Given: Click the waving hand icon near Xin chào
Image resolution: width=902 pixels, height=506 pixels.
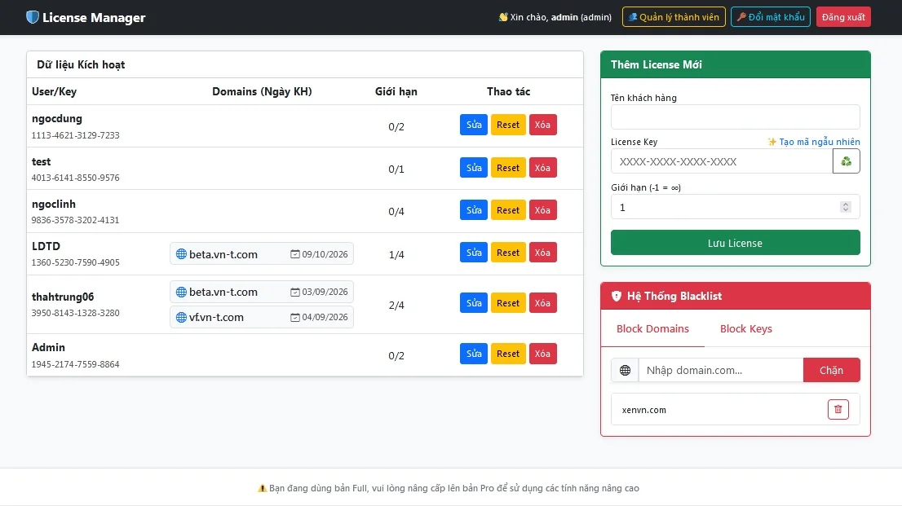Looking at the screenshot, I should tap(503, 17).
